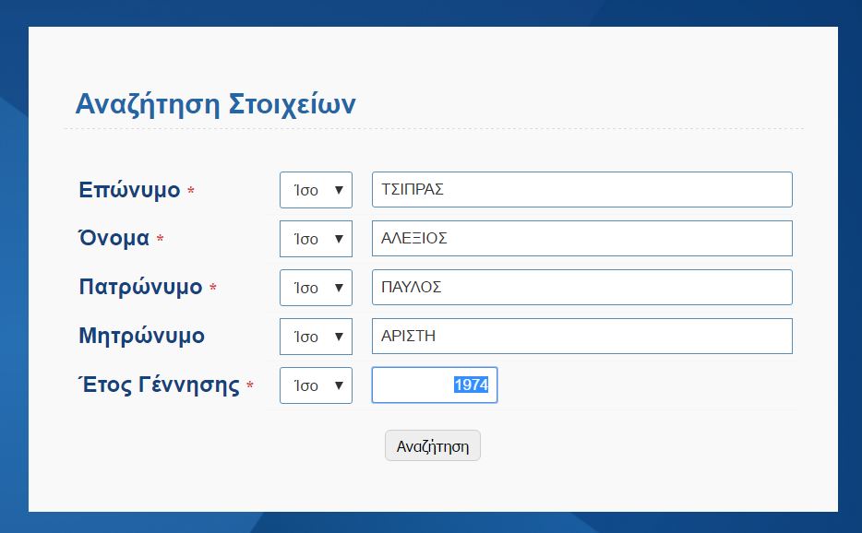Viewport: 862px width, 533px height.
Task: Click the Όνομα field label
Action: coord(114,238)
